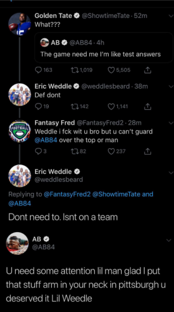Share Golden Tate's tweet
The height and width of the screenshot is (312, 174).
(147, 70)
